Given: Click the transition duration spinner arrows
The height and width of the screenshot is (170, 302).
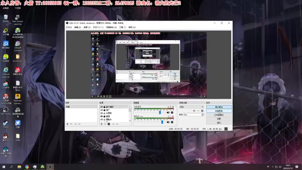Looking at the screenshot, I should [202, 114].
